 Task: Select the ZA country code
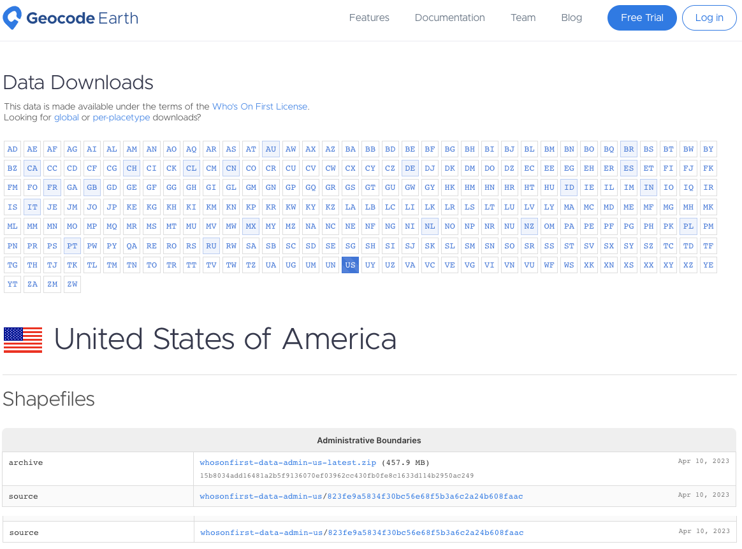pos(32,284)
